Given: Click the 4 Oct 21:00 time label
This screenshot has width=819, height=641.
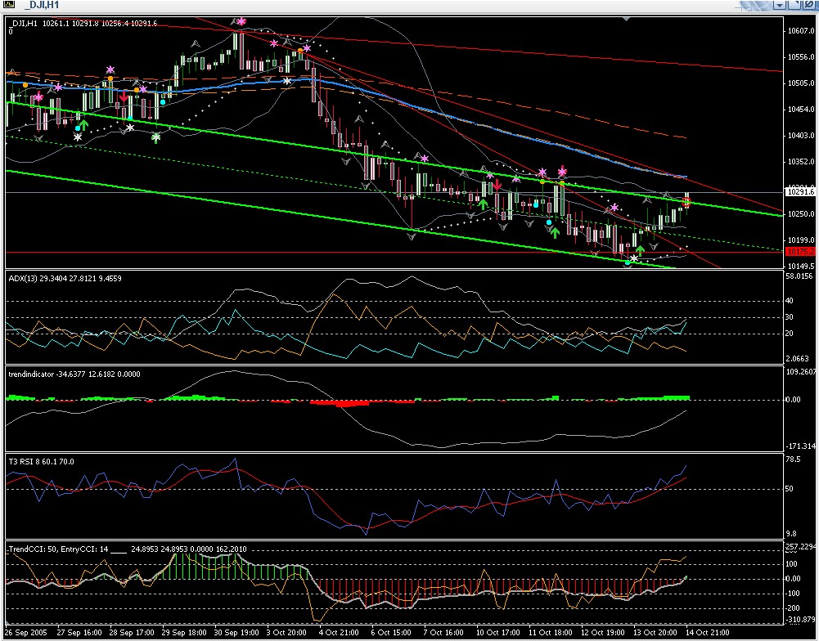Looking at the screenshot, I should [339, 633].
